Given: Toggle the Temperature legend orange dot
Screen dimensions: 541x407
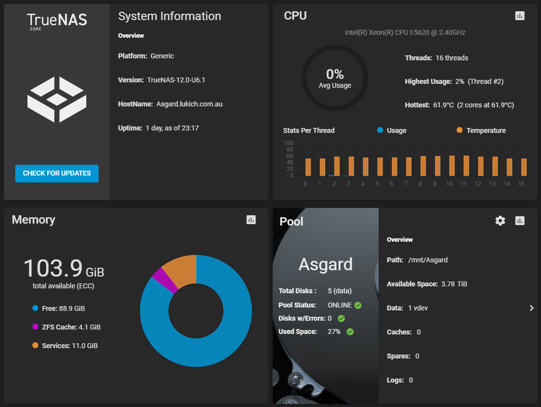Looking at the screenshot, I should [x=460, y=130].
